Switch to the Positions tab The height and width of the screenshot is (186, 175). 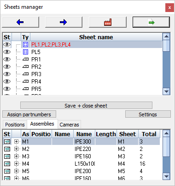[15, 125]
